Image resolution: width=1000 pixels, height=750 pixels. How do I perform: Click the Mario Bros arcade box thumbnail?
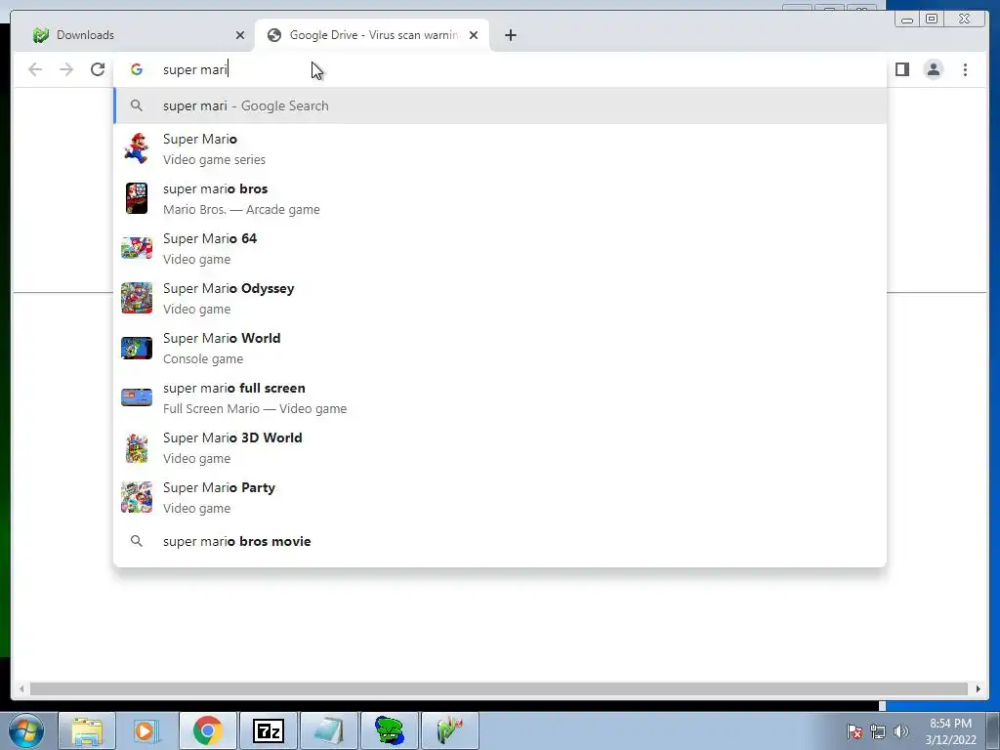[x=137, y=198]
